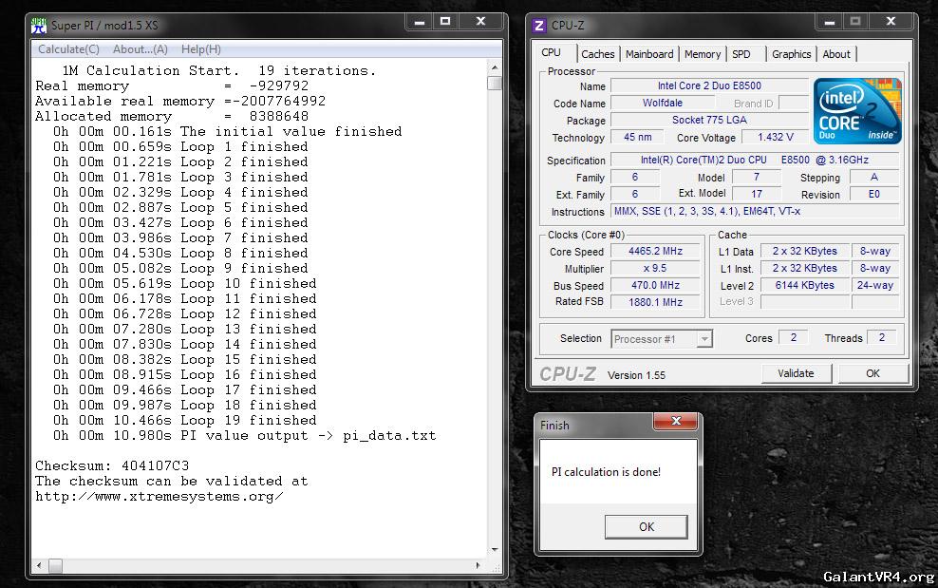The height and width of the screenshot is (588, 938).
Task: Show the Graphics tab in CPU-Z
Action: coord(791,54)
